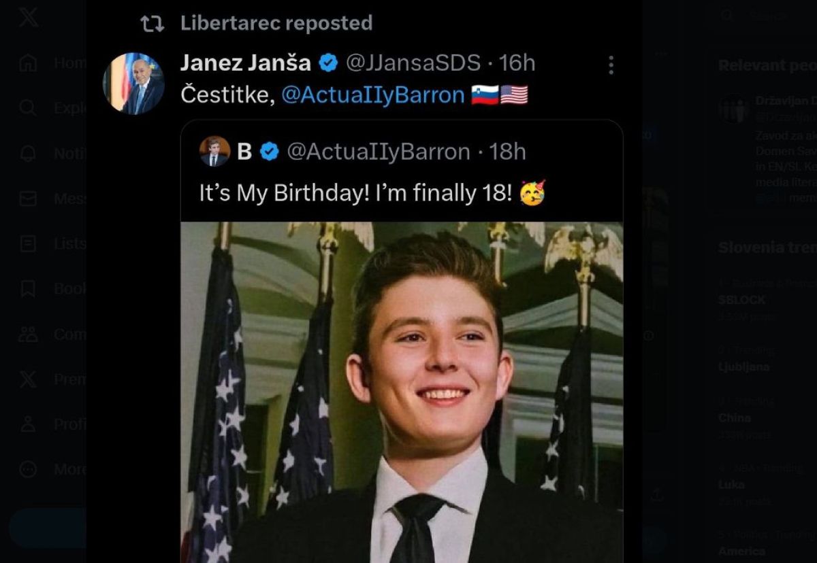Click the "Libertarec reposted" label
This screenshot has width=817, height=563.
coord(276,23)
